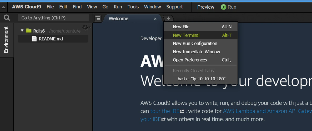Collapse the top menu bar arrow

[4, 7]
